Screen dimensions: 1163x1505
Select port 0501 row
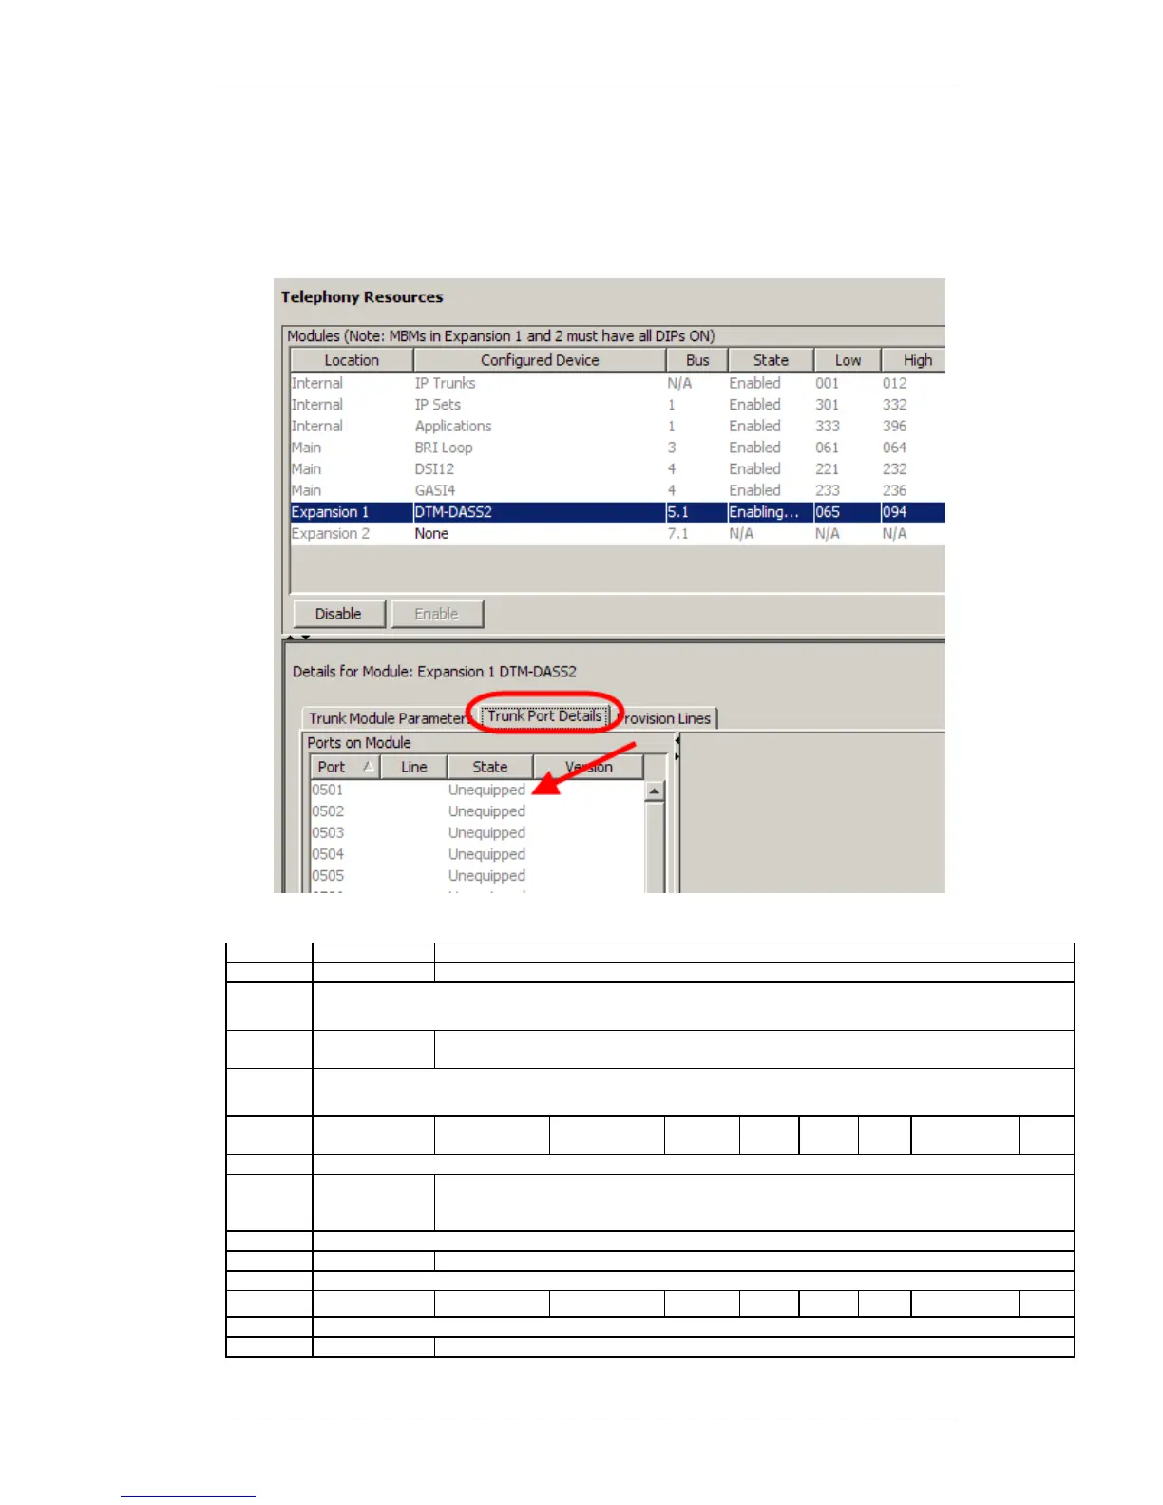tap(477, 790)
